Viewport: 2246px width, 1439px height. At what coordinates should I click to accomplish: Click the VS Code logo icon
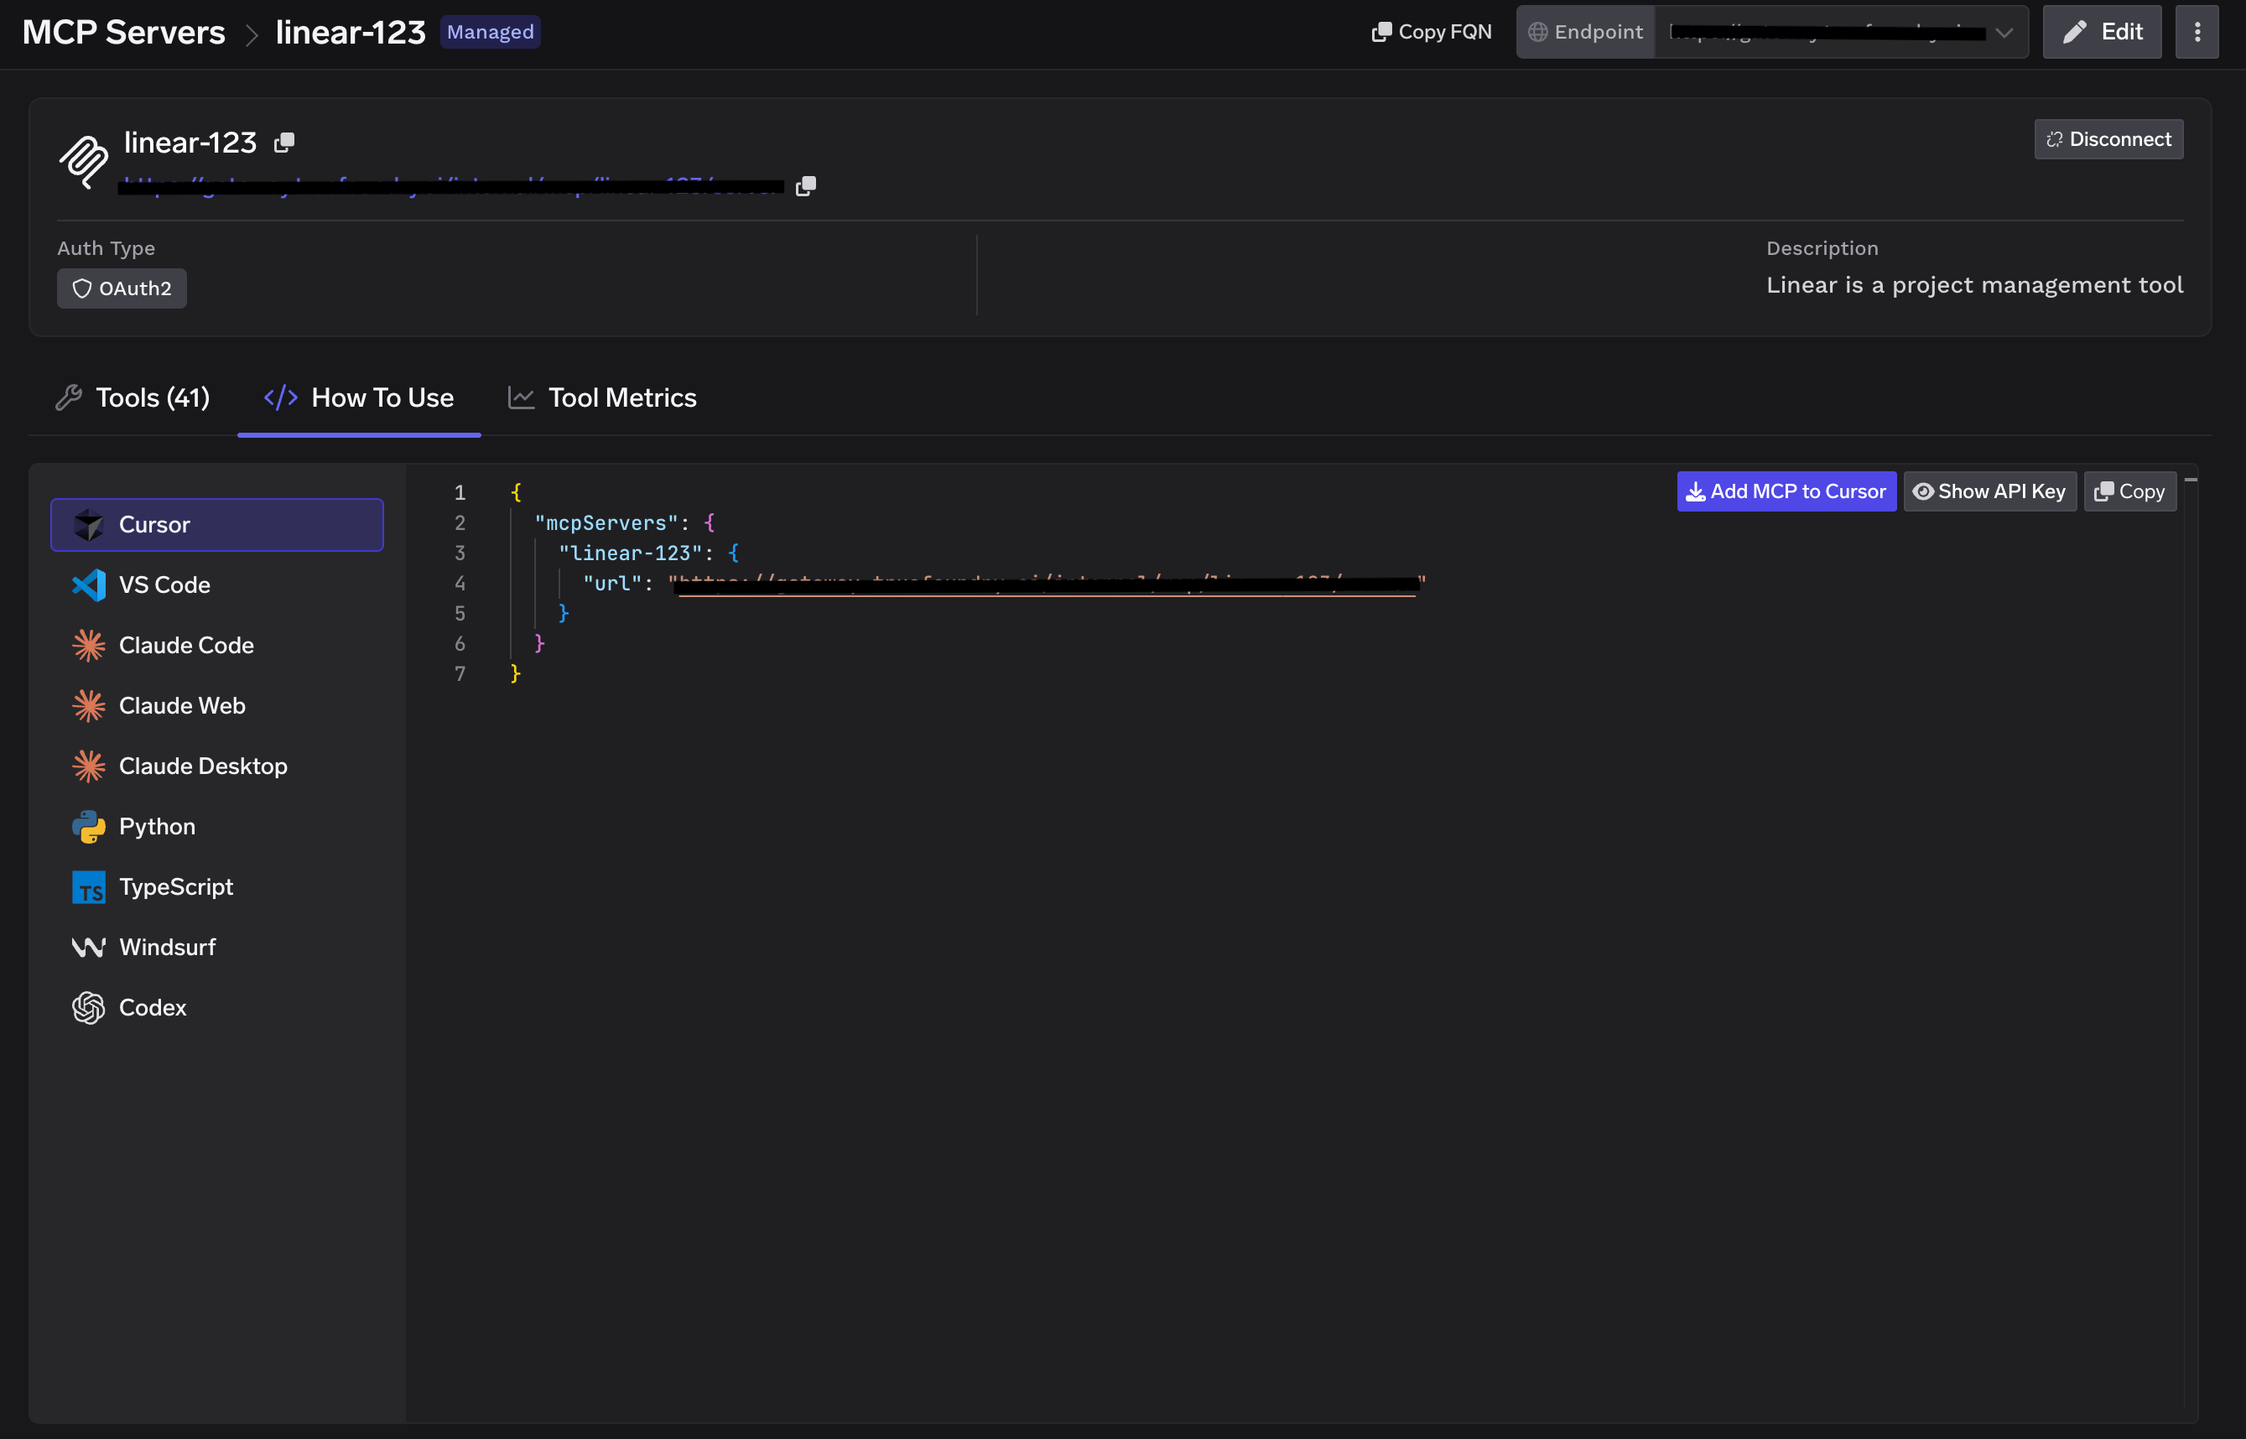[89, 585]
